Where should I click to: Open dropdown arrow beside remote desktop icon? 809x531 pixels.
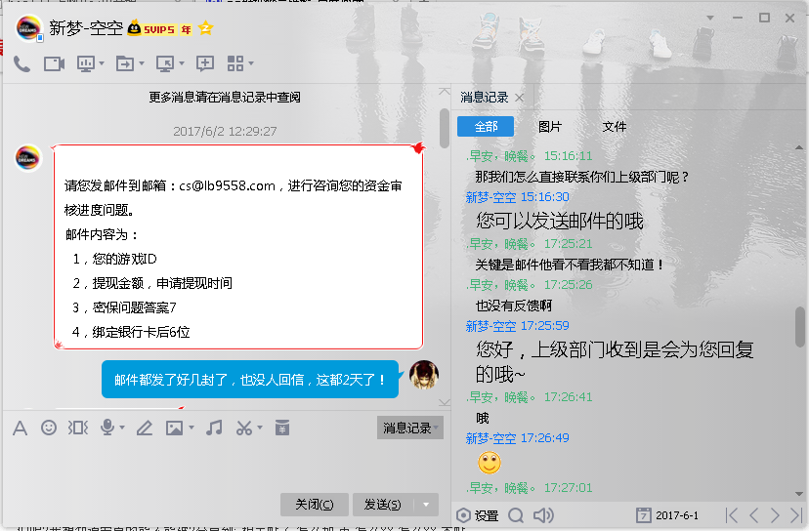click(181, 63)
